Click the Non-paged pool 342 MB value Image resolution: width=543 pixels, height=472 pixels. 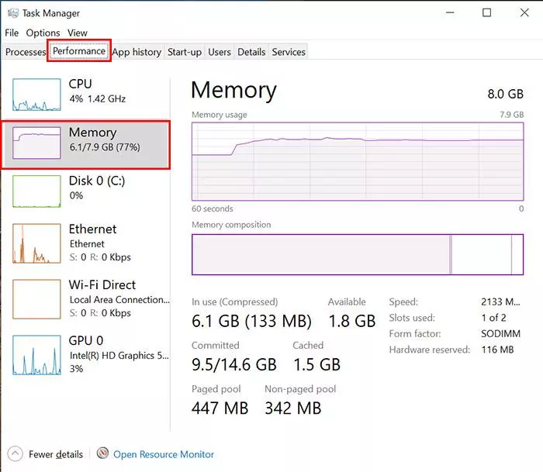293,408
